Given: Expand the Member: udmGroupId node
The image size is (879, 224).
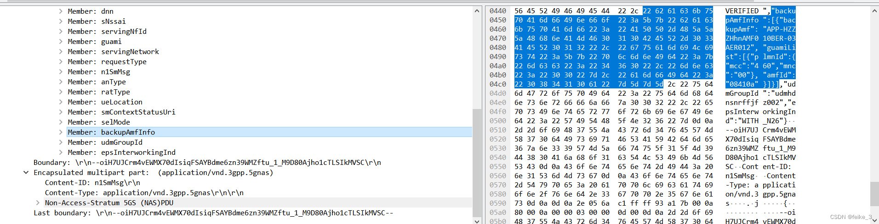Looking at the screenshot, I should pyautogui.click(x=61, y=142).
